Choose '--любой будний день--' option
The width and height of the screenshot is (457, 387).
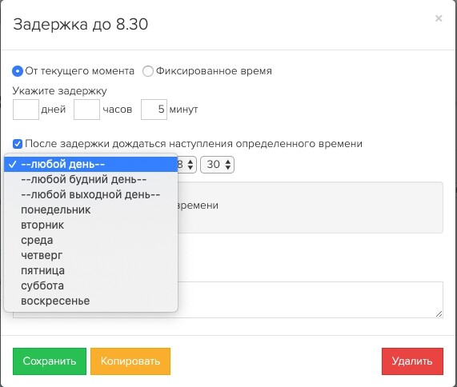pyautogui.click(x=91, y=179)
